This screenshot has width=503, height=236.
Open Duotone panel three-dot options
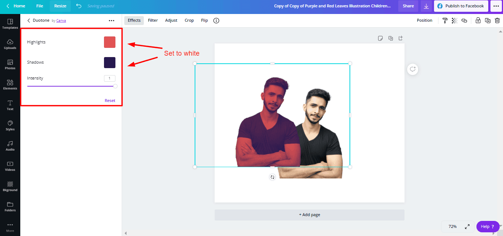click(111, 21)
